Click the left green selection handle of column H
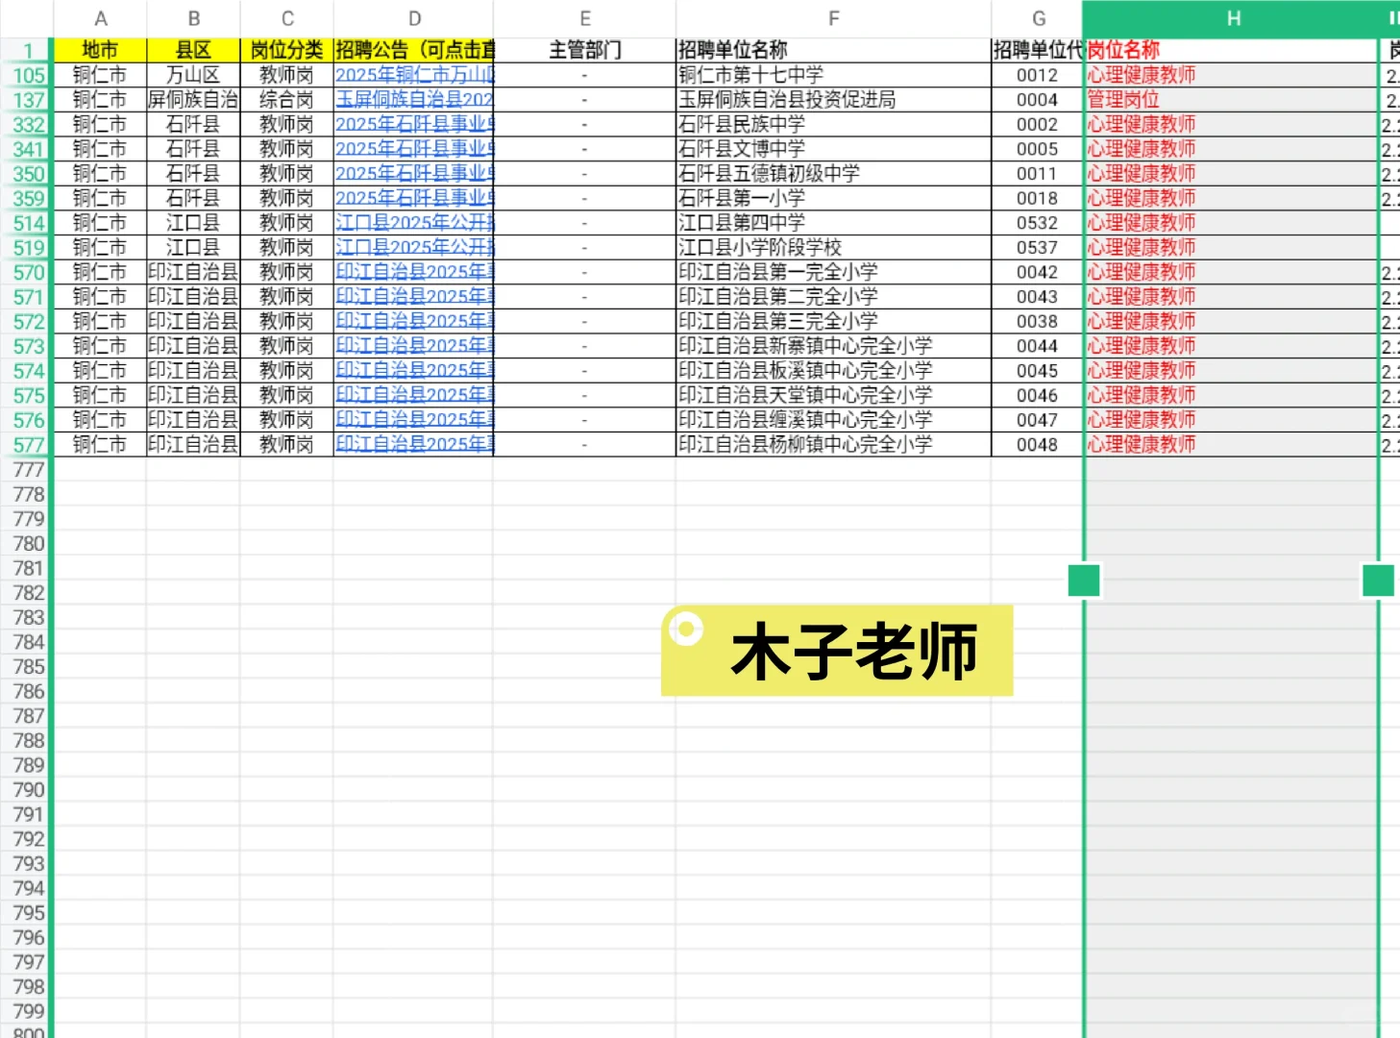This screenshot has height=1038, width=1400. coord(1084,581)
